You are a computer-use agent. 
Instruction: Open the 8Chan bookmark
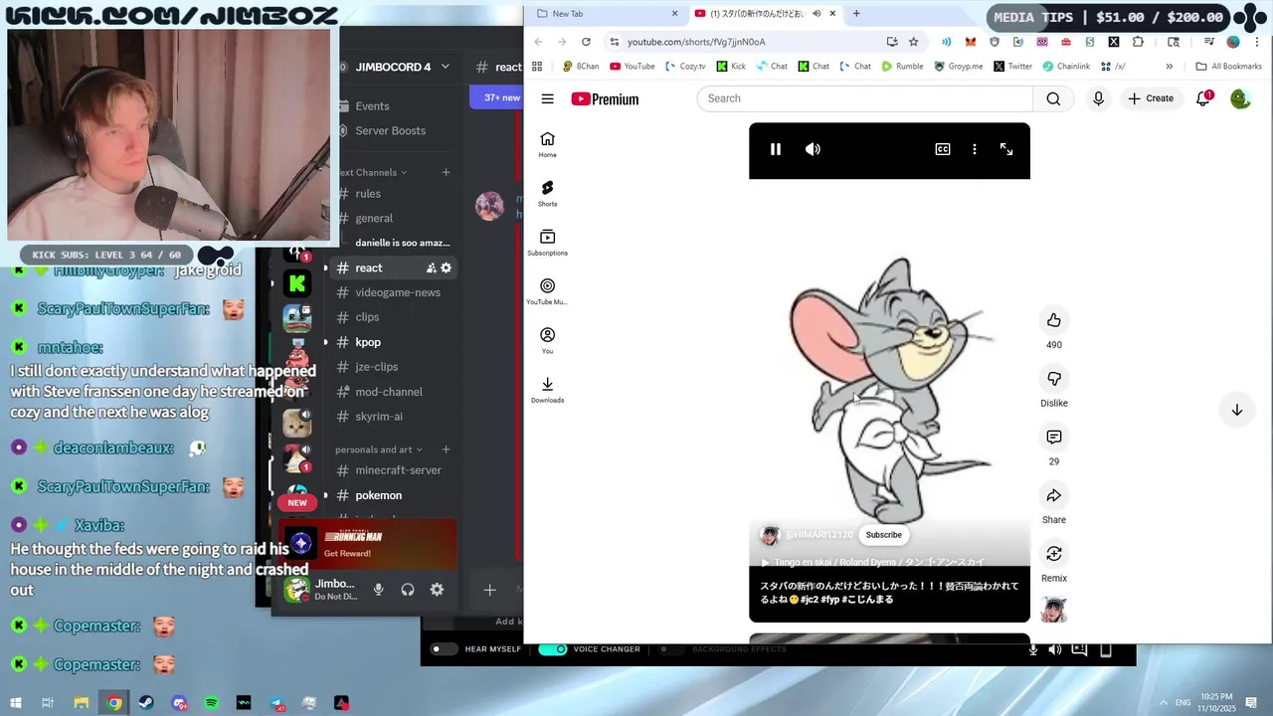(x=580, y=67)
